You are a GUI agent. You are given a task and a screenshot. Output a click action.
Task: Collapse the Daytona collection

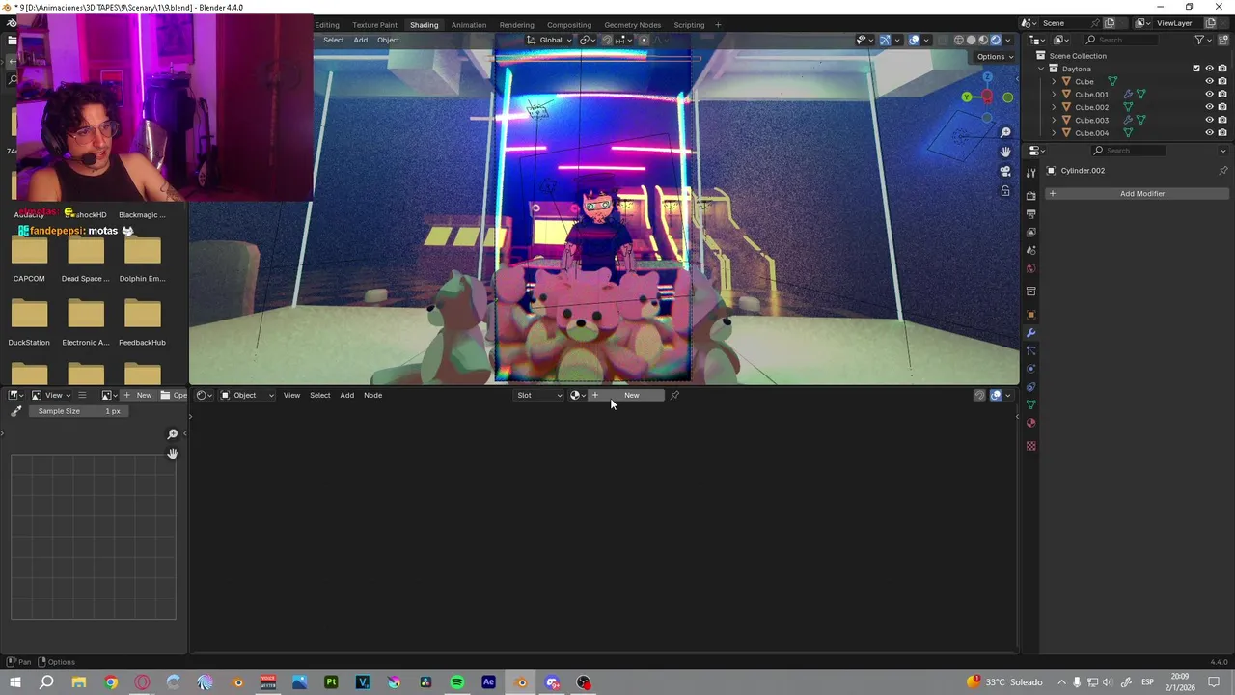(1041, 69)
